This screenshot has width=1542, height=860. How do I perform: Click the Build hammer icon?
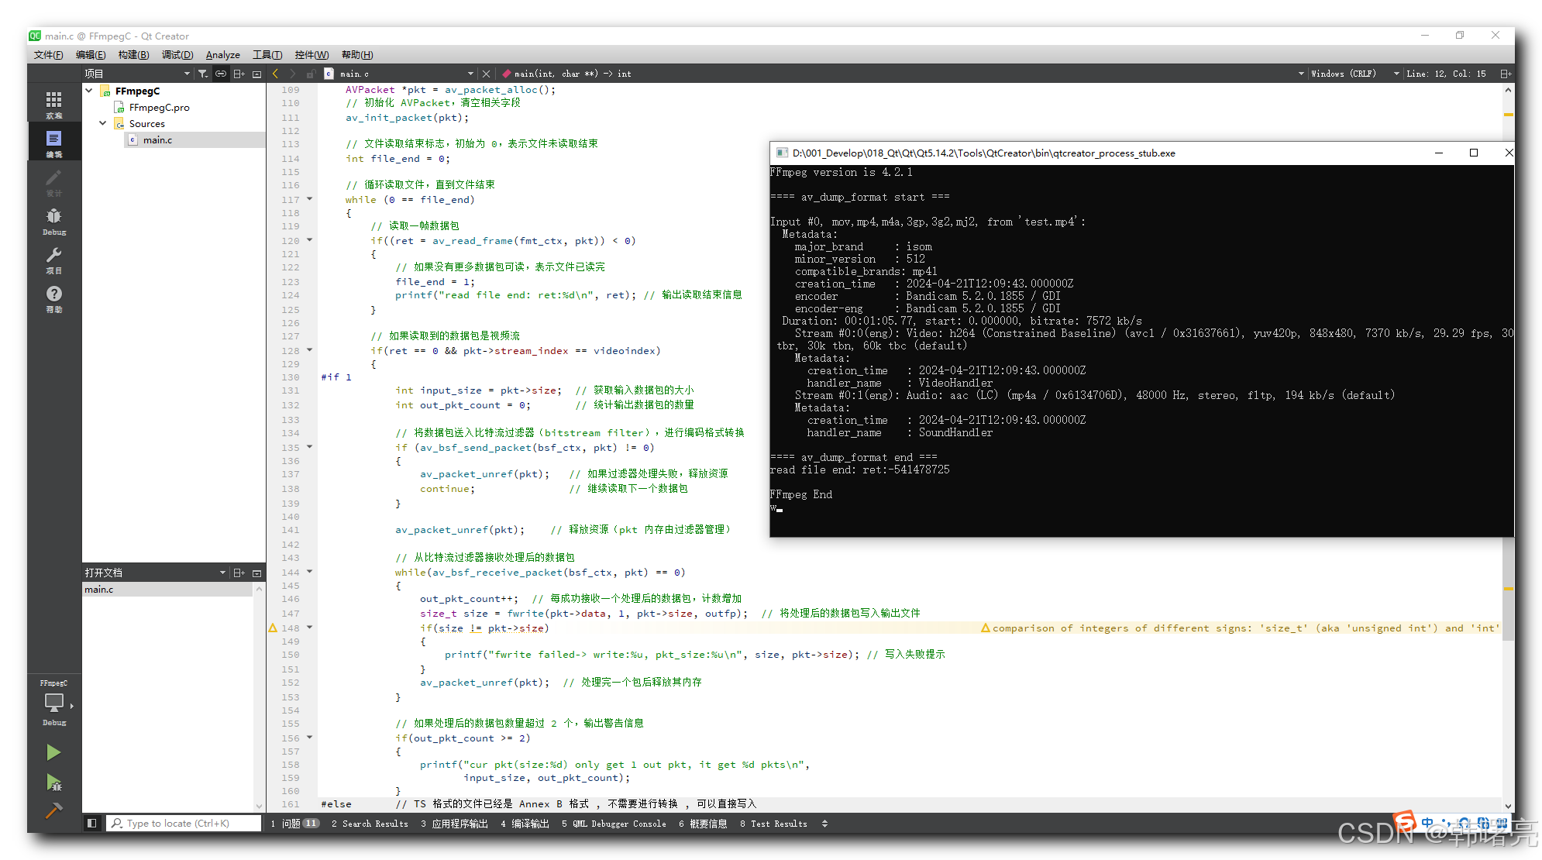[x=53, y=811]
